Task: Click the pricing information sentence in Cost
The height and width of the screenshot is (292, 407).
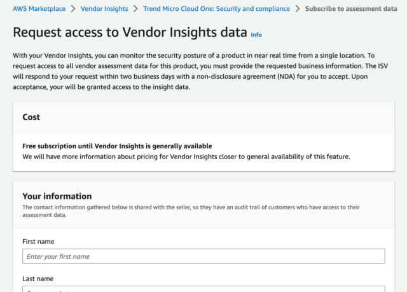Action: (186, 156)
